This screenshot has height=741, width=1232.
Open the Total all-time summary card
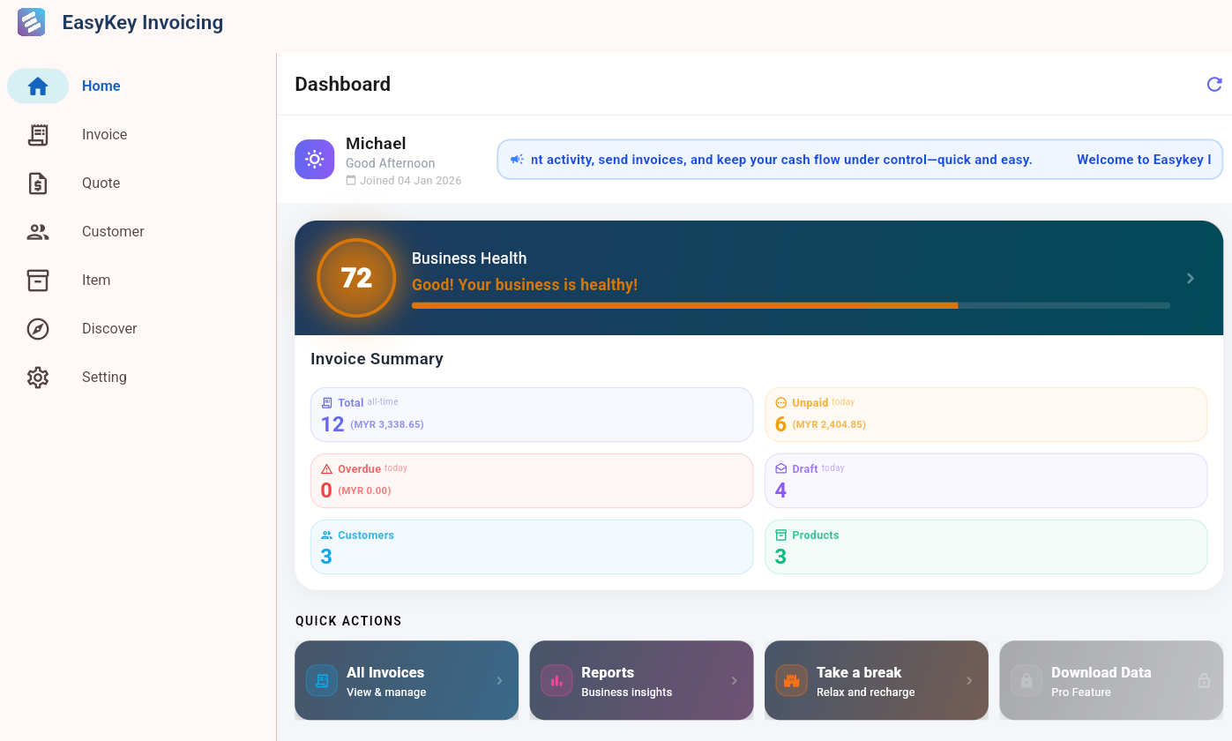(x=532, y=415)
